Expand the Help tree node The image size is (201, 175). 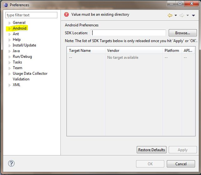click(9, 40)
